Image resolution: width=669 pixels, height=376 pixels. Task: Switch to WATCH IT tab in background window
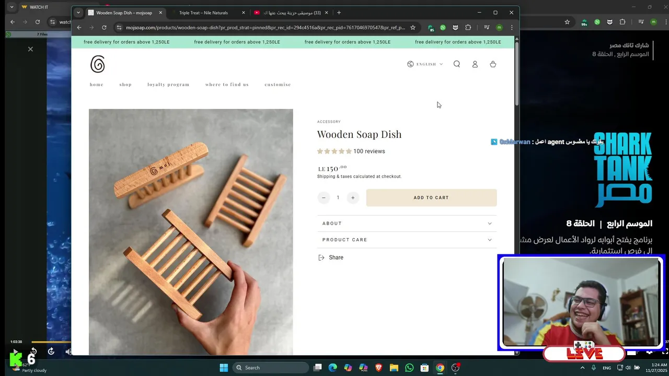[x=39, y=7]
